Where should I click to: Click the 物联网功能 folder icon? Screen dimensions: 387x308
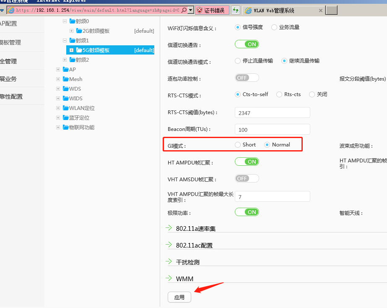66,127
